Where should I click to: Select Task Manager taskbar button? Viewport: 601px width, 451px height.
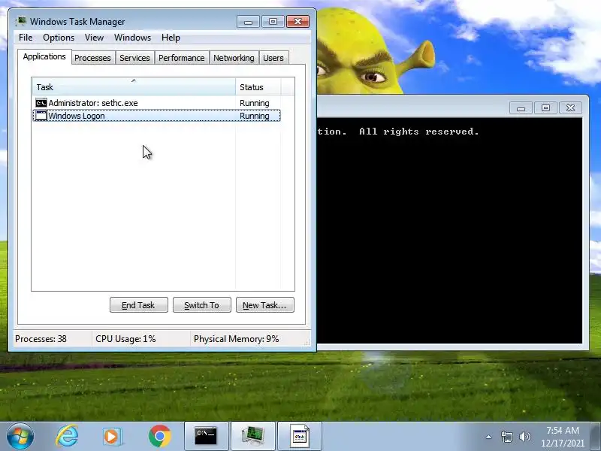pyautogui.click(x=253, y=436)
